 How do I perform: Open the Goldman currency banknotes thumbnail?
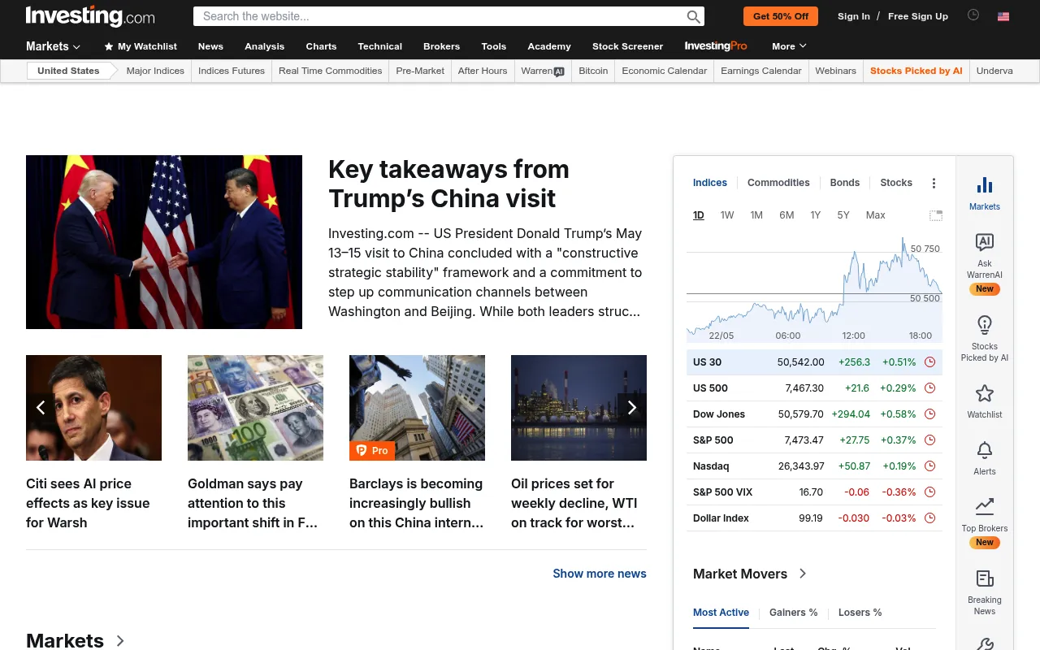pyautogui.click(x=255, y=408)
